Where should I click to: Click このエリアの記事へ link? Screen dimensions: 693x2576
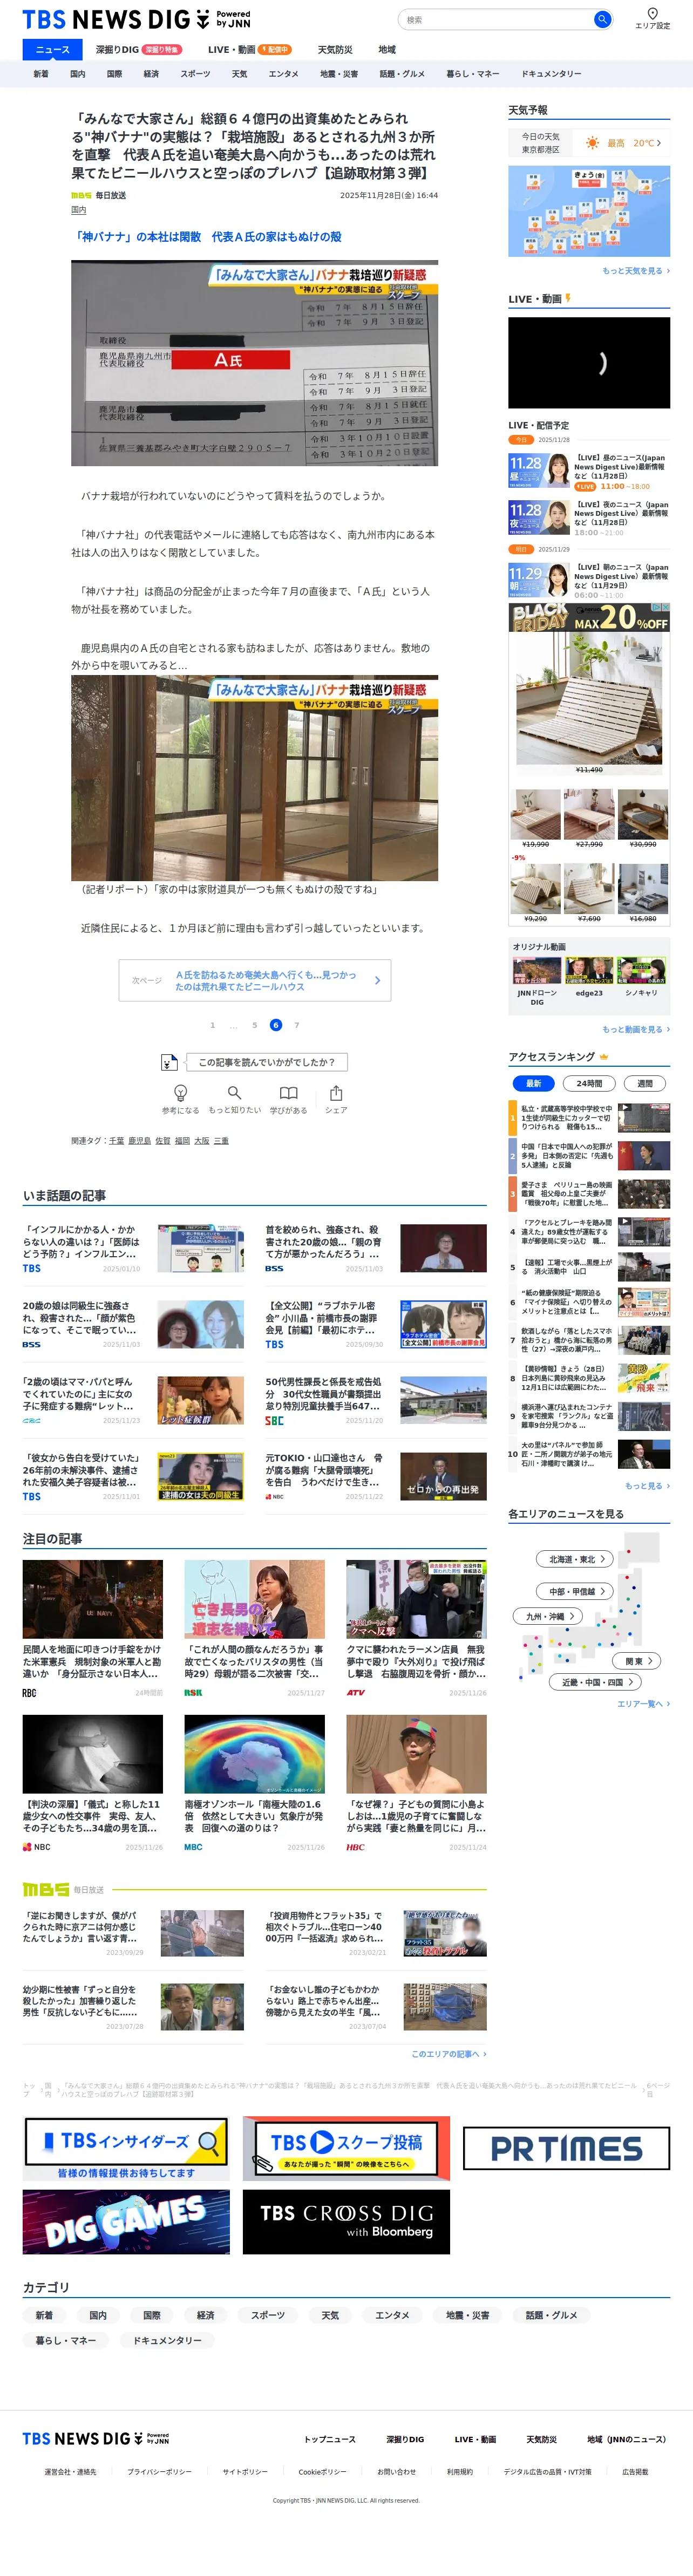tap(449, 2054)
